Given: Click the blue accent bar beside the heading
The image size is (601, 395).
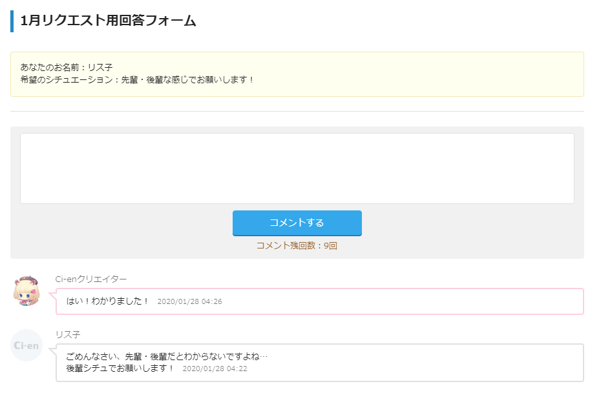Looking at the screenshot, I should click(x=12, y=21).
